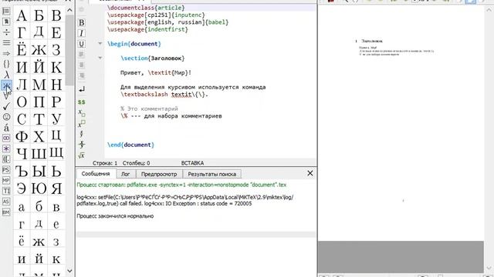Select the operator symbols (÷) sidebar icon
The width and height of the screenshot is (494, 277).
click(6, 32)
